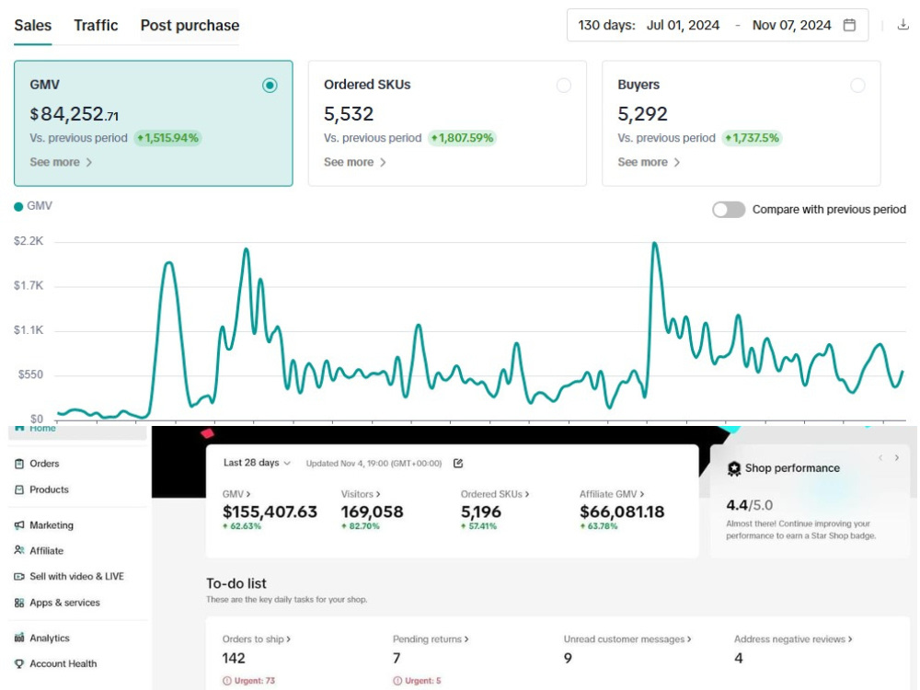Click the 4.4/5.0 shop score

(x=749, y=505)
